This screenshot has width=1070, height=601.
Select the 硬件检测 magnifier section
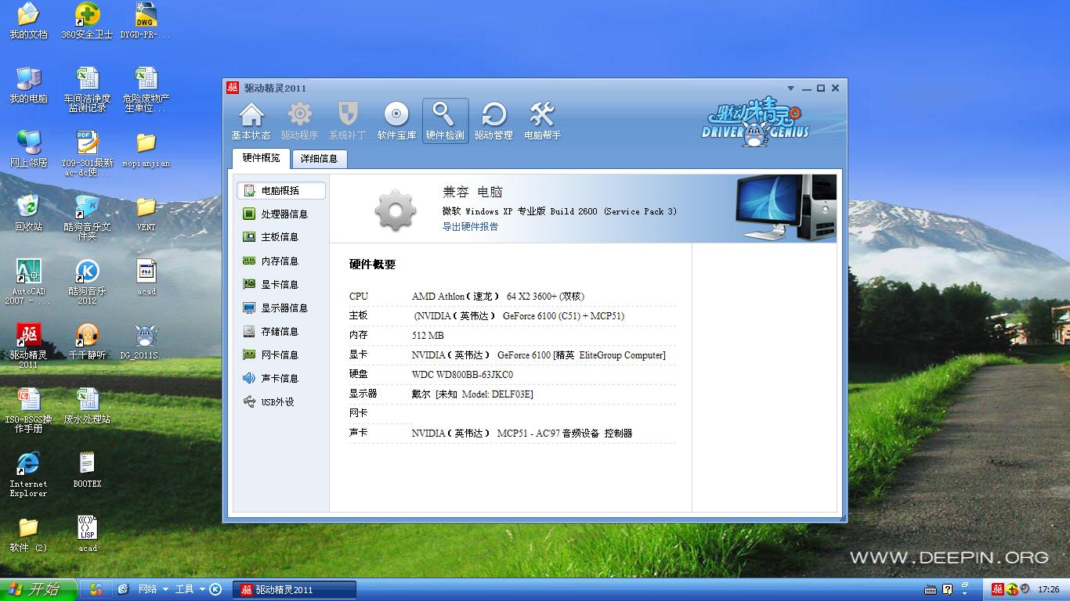(445, 121)
